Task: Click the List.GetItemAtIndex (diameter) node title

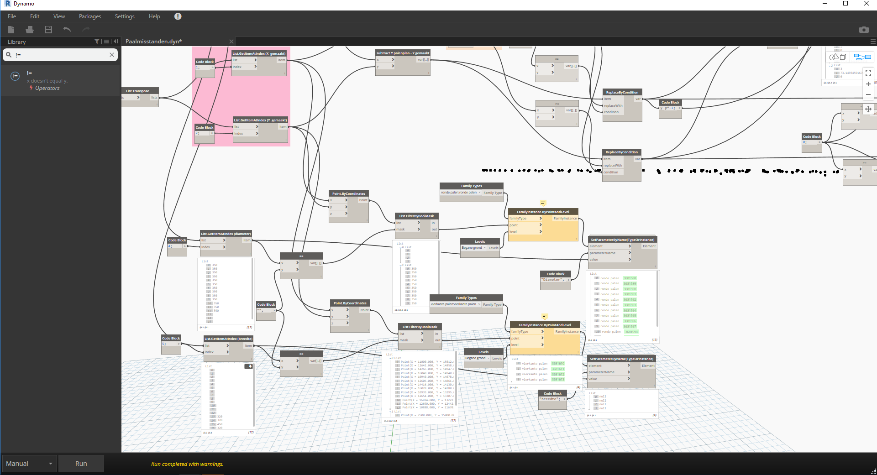Action: [x=226, y=234]
